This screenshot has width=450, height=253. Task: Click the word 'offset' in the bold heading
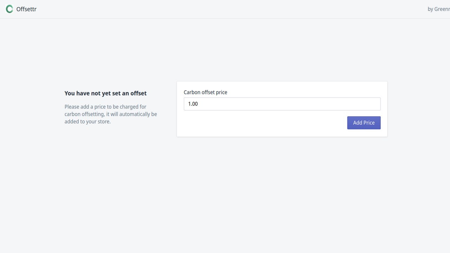coord(139,93)
